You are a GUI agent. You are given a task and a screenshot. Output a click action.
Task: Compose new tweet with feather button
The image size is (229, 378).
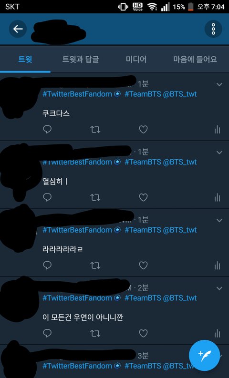204,355
